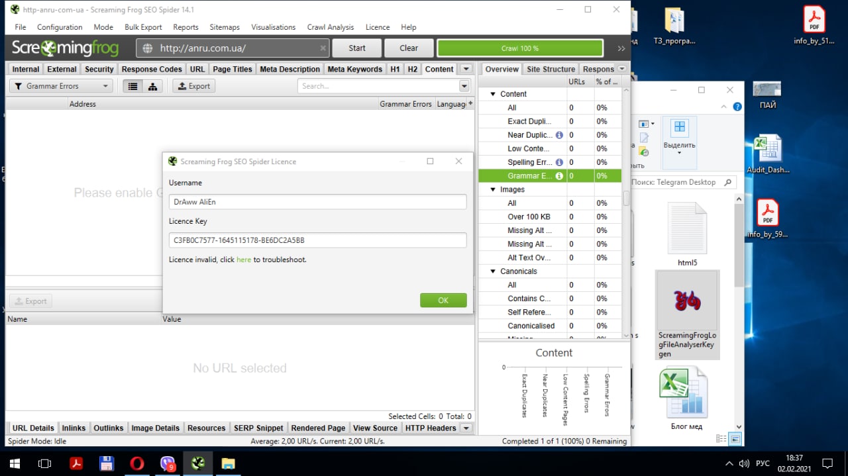Open the SERP Snippet bottom tab
Image resolution: width=848 pixels, height=476 pixels.
click(x=258, y=428)
